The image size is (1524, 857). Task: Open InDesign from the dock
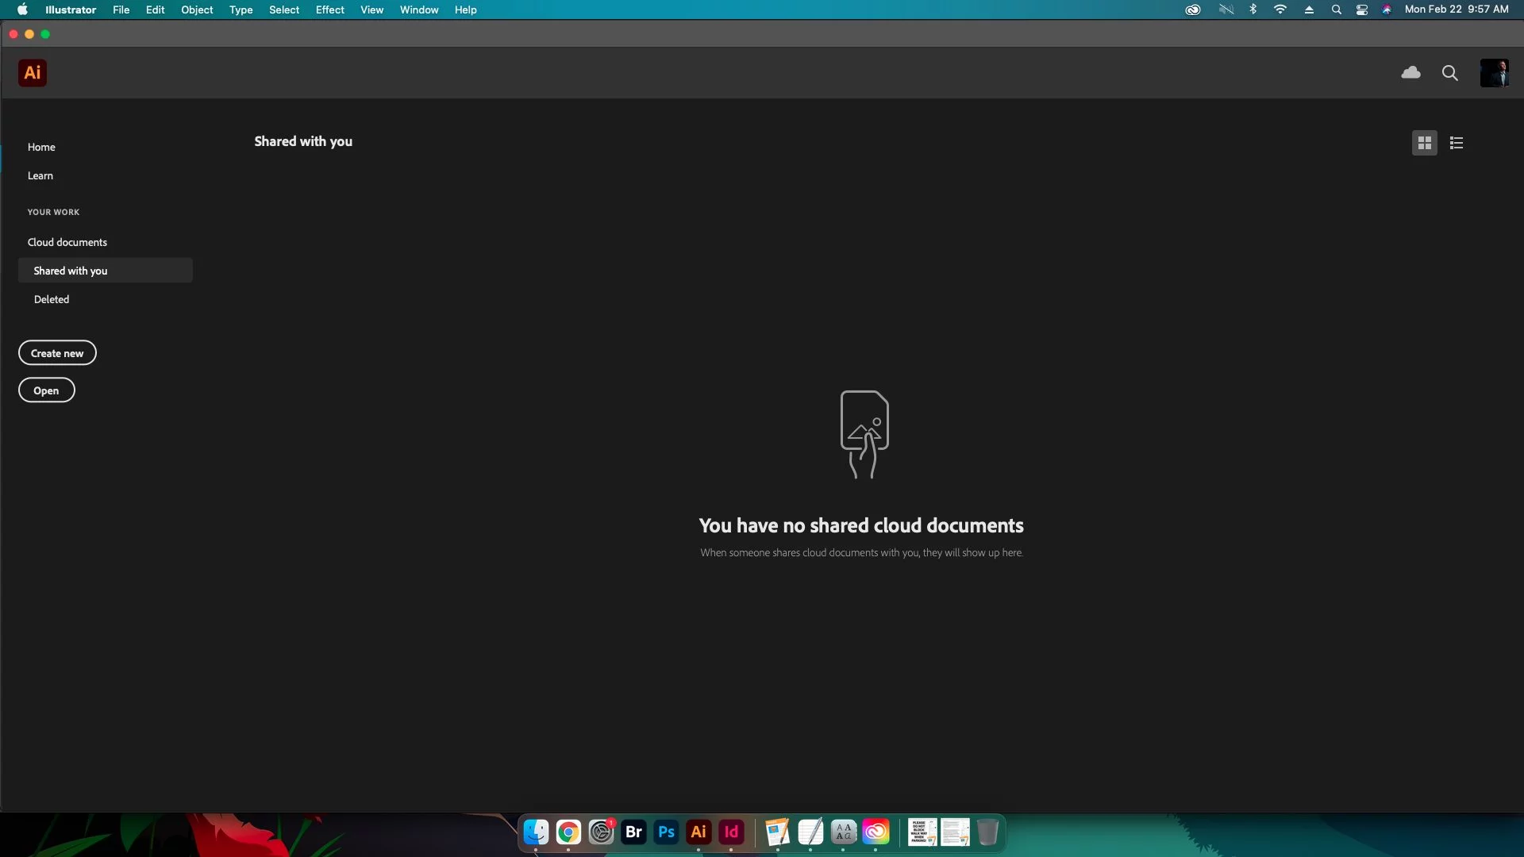click(x=732, y=832)
